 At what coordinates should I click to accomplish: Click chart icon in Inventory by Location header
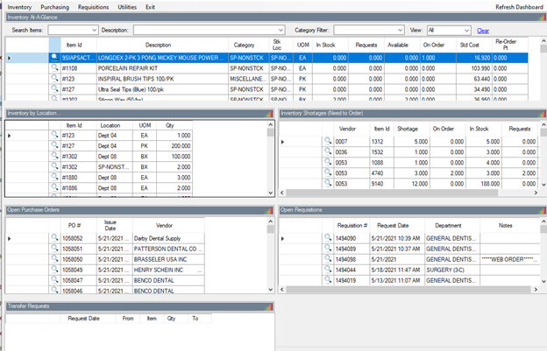pyautogui.click(x=269, y=113)
